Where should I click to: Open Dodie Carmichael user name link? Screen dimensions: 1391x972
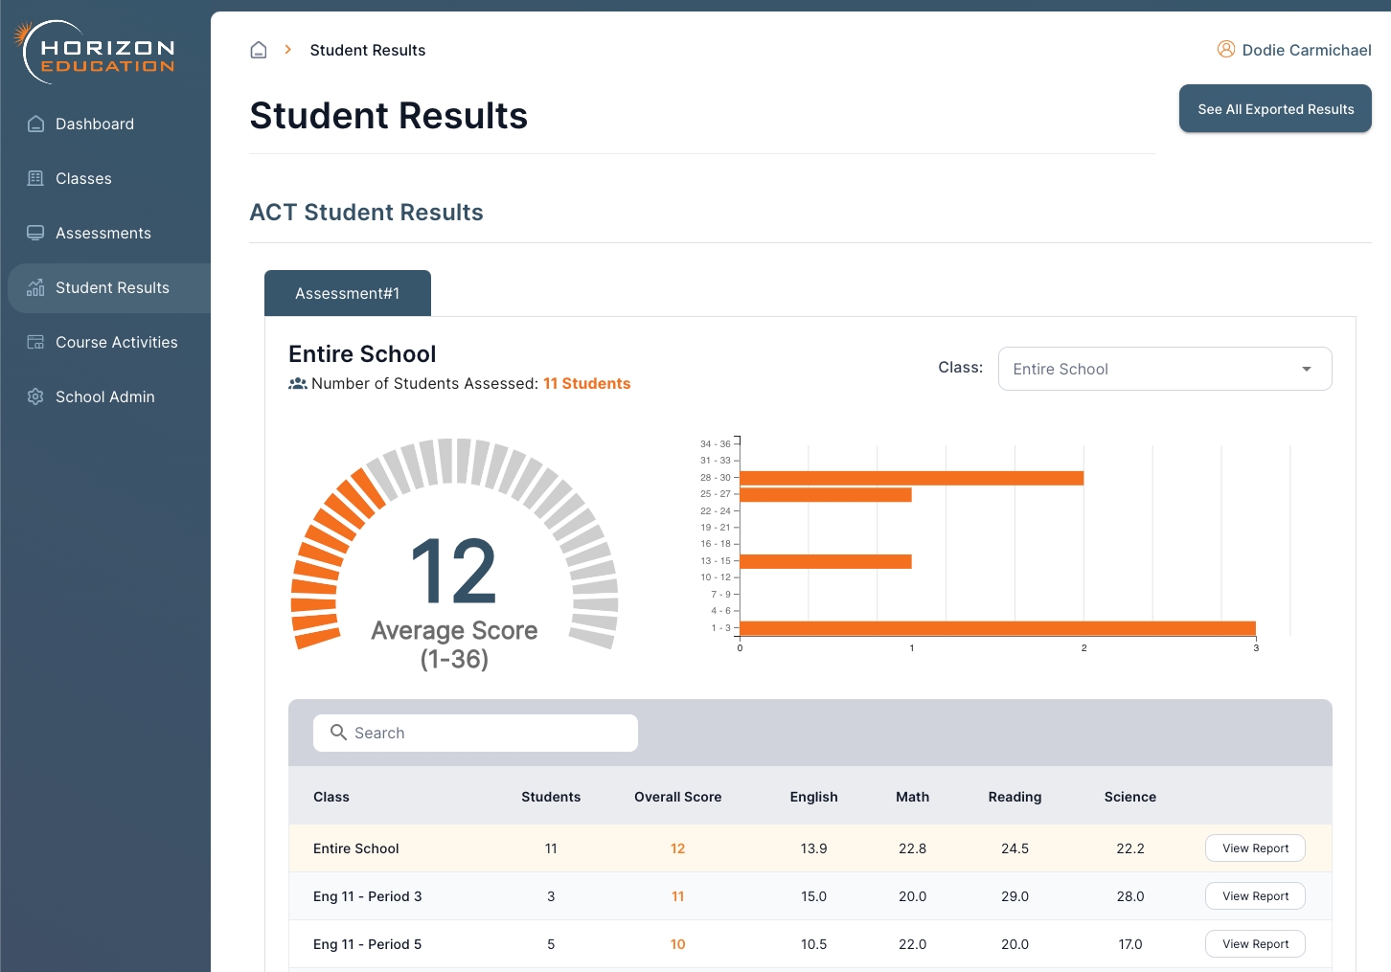[x=1306, y=50]
